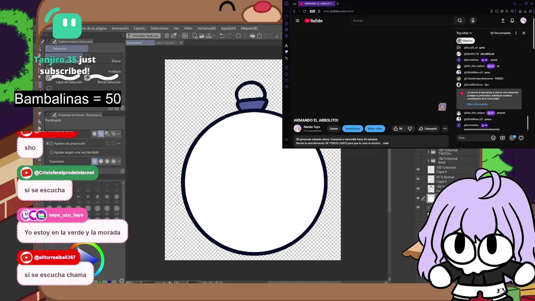Click the Fans principales button

click(501, 33)
